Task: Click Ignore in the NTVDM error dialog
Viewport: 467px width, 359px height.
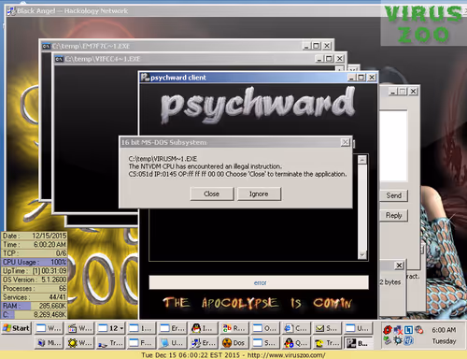Action: (x=259, y=194)
